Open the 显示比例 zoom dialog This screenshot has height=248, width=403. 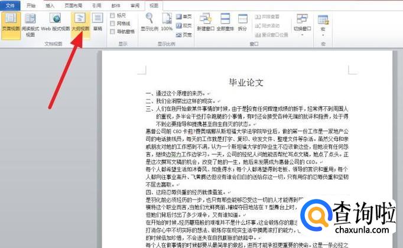coord(149,22)
